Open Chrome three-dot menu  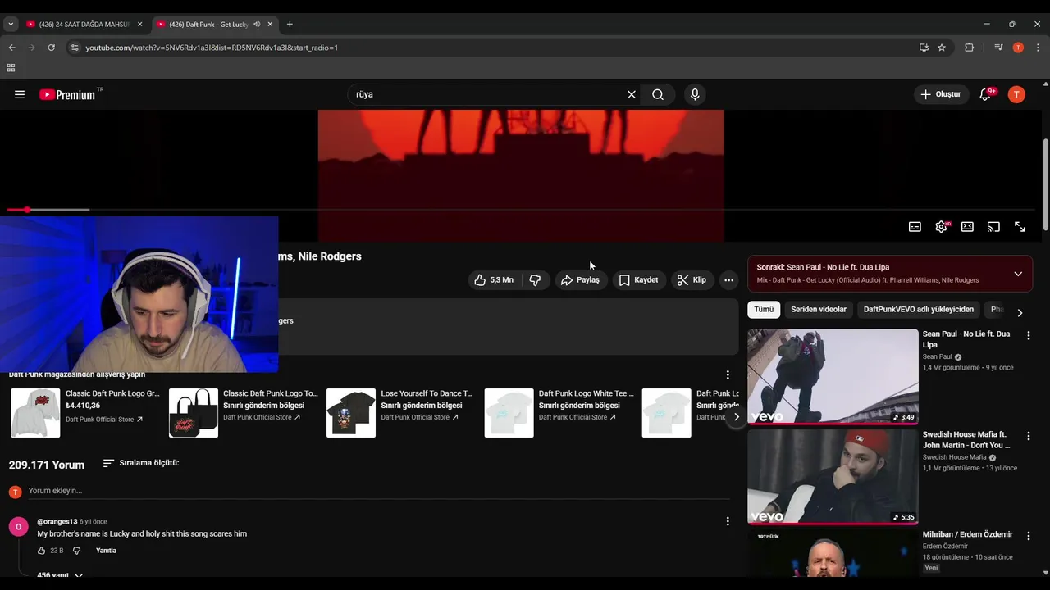[x=1037, y=48]
